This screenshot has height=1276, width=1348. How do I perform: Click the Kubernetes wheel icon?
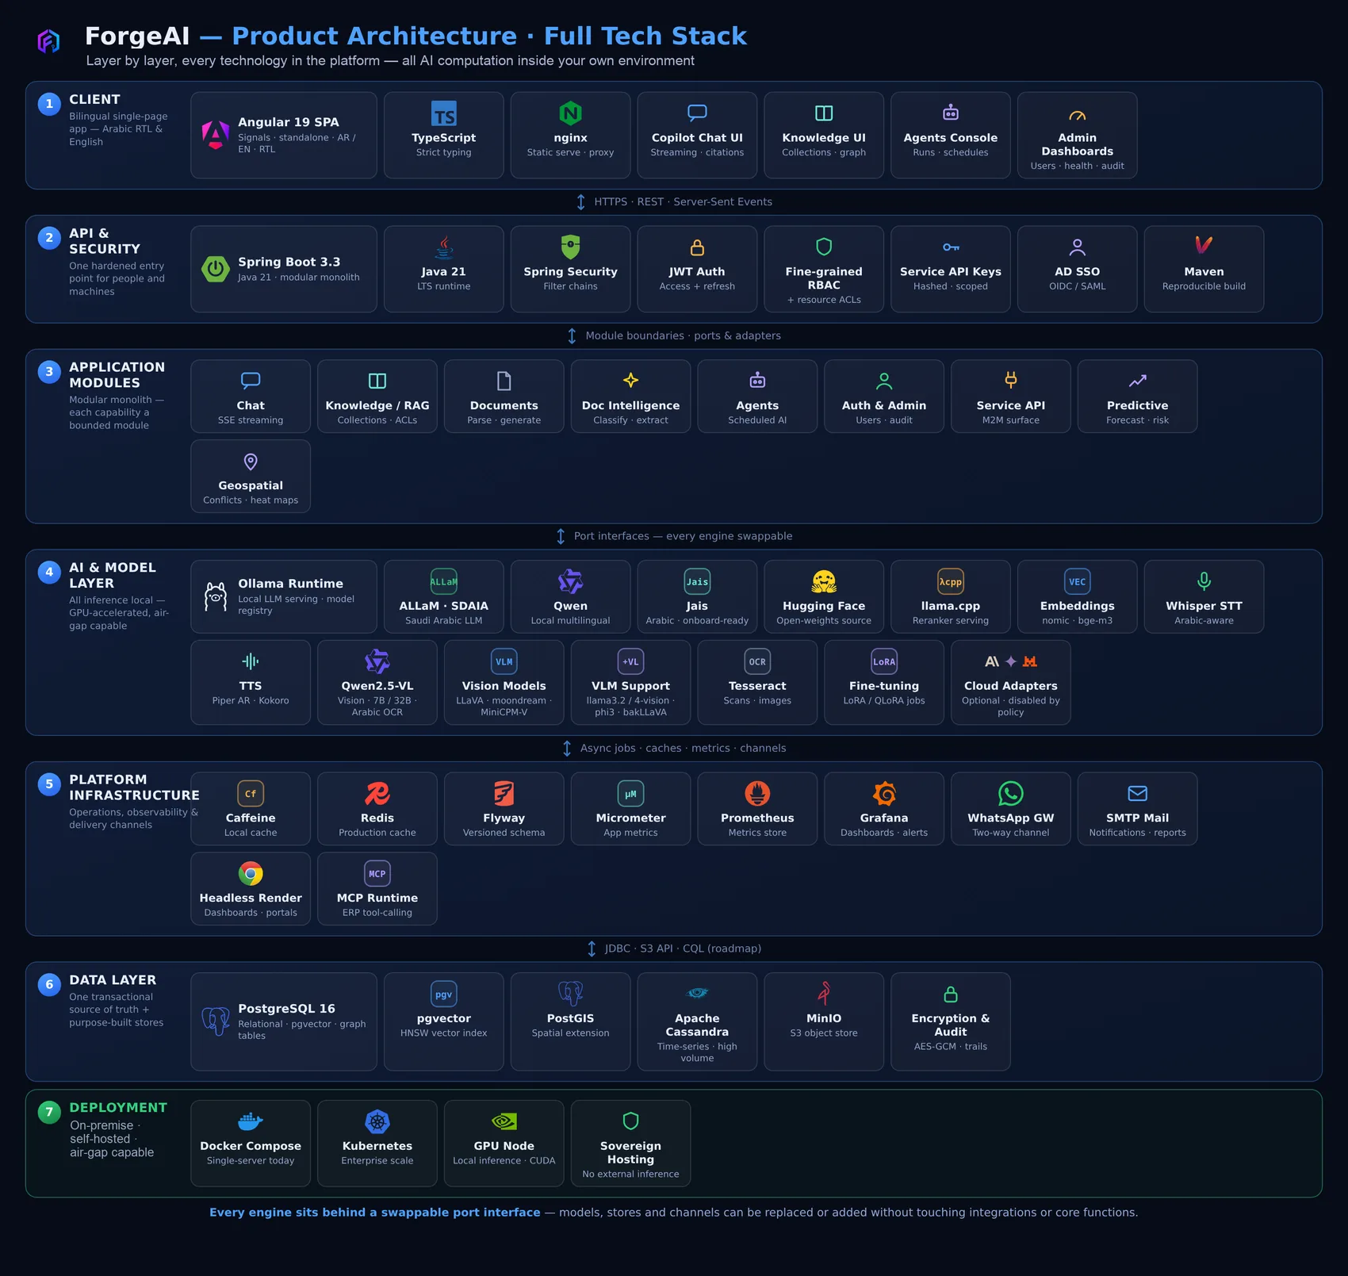click(x=377, y=1121)
